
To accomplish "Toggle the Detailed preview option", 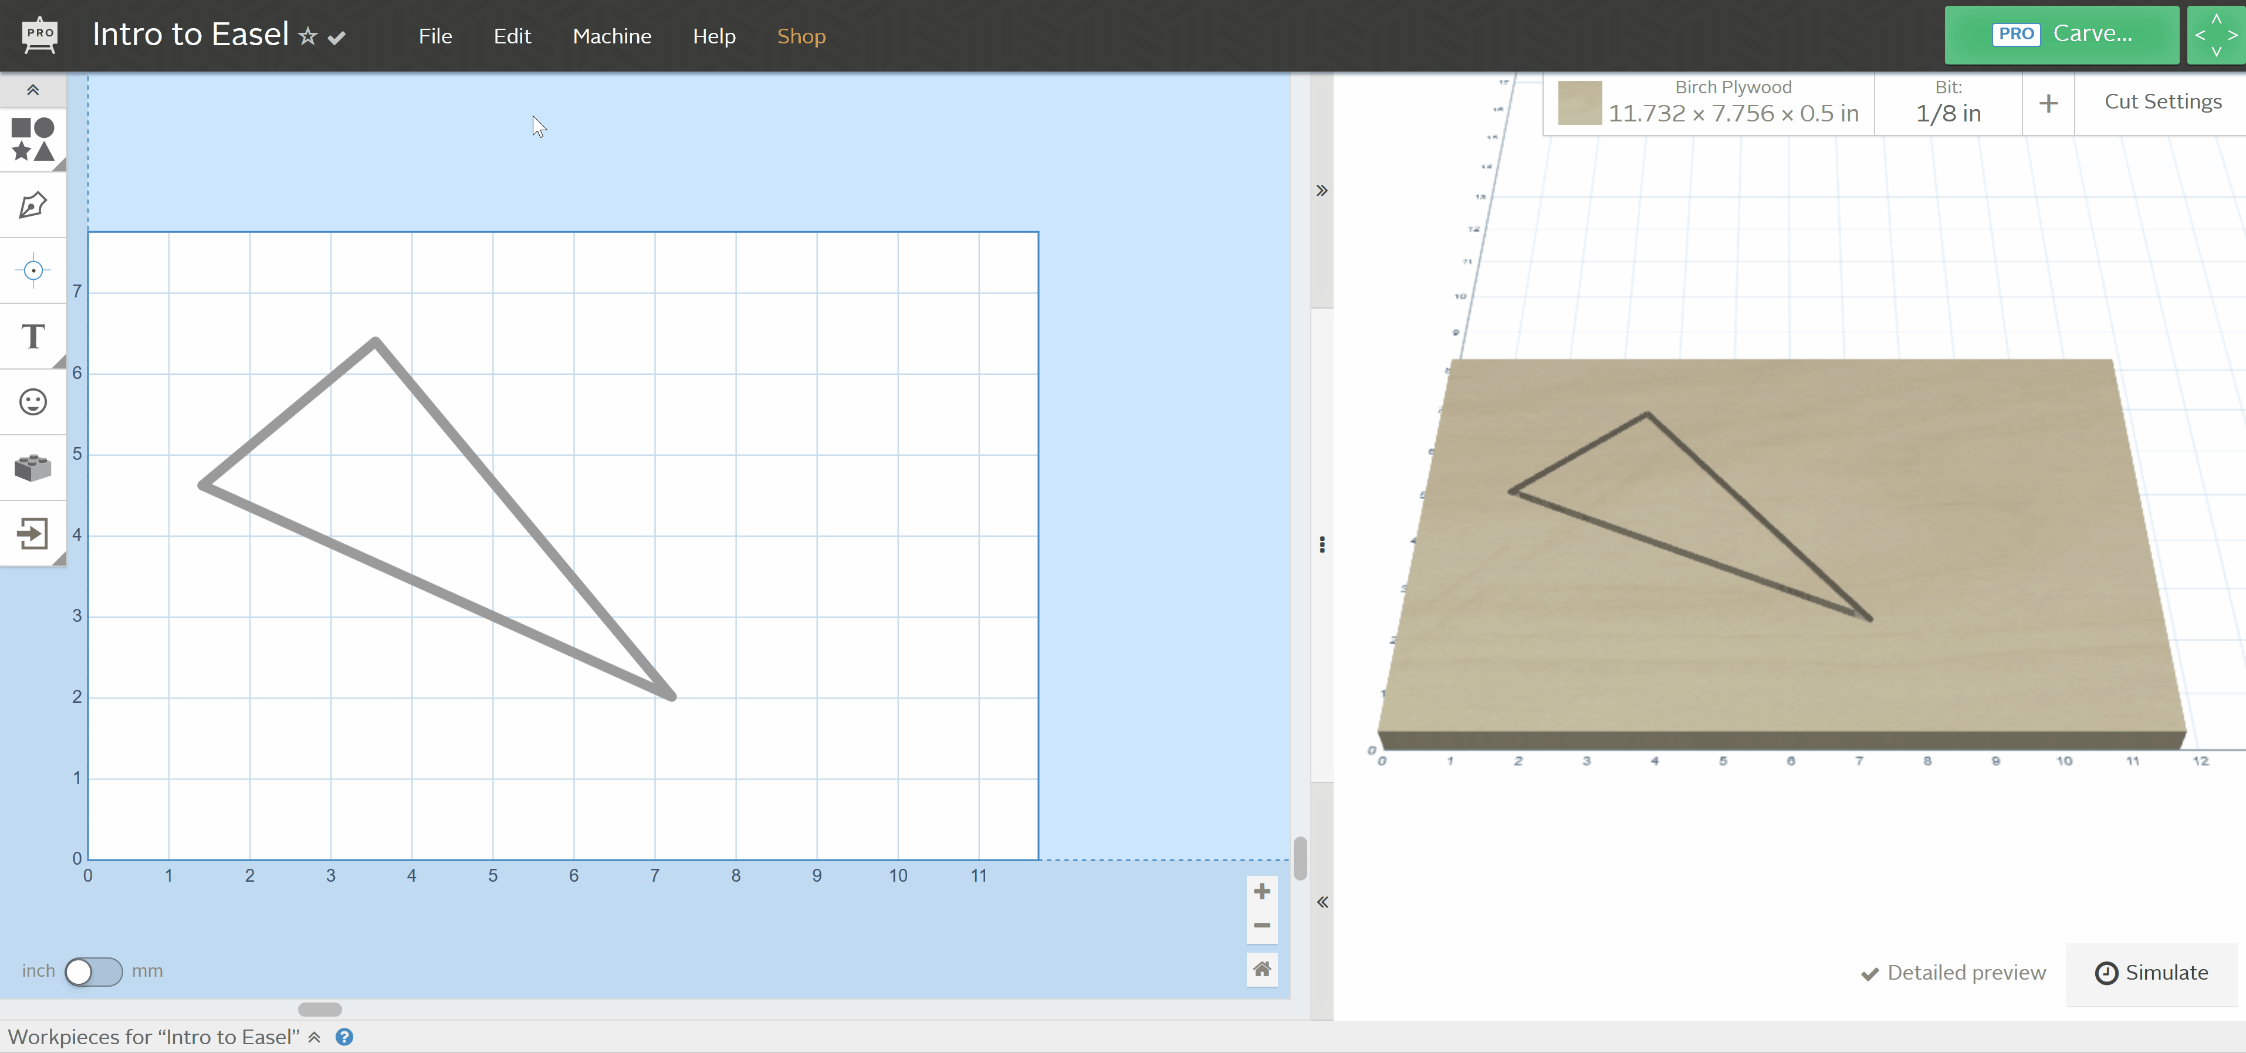I will 1953,973.
